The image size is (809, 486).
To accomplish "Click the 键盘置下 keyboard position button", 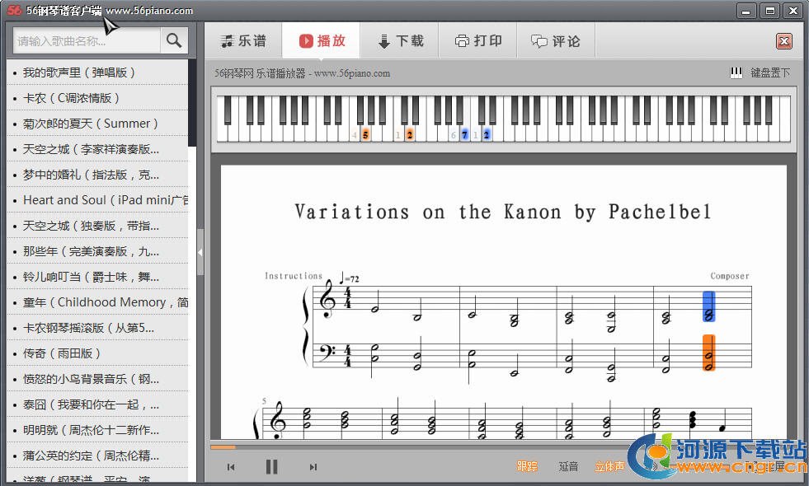I will [769, 72].
